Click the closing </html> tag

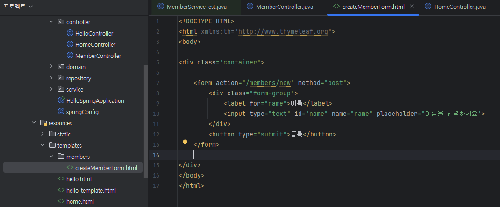pyautogui.click(x=191, y=186)
